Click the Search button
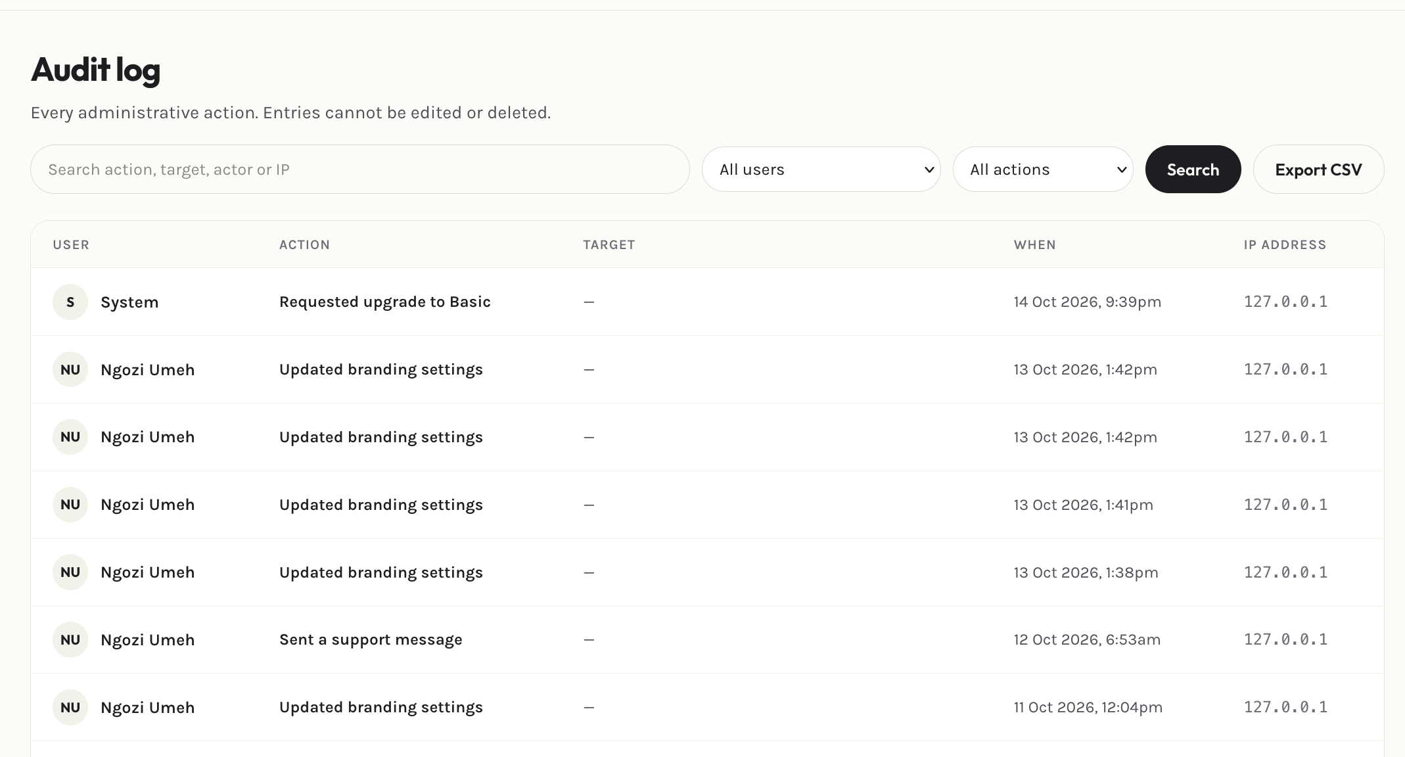Screen dimensions: 1405x757 (1193, 170)
